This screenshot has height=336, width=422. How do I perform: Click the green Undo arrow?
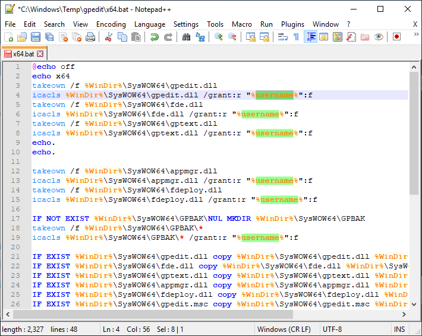[x=154, y=37]
